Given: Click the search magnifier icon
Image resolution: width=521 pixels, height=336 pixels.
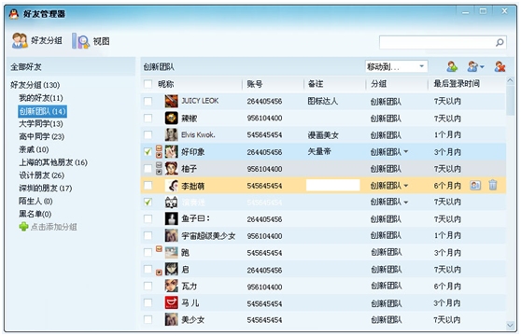Looking at the screenshot, I should pyautogui.click(x=500, y=43).
